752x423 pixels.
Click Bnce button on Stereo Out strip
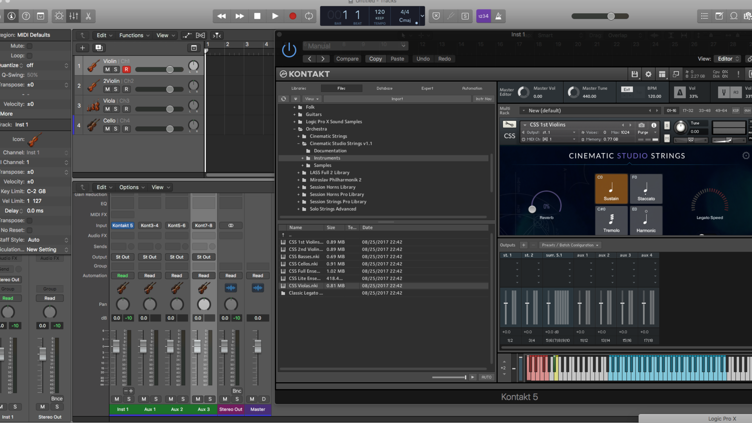(237, 391)
